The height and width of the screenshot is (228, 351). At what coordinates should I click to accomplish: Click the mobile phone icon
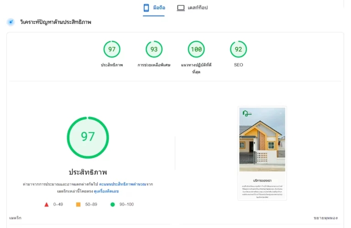(x=146, y=8)
